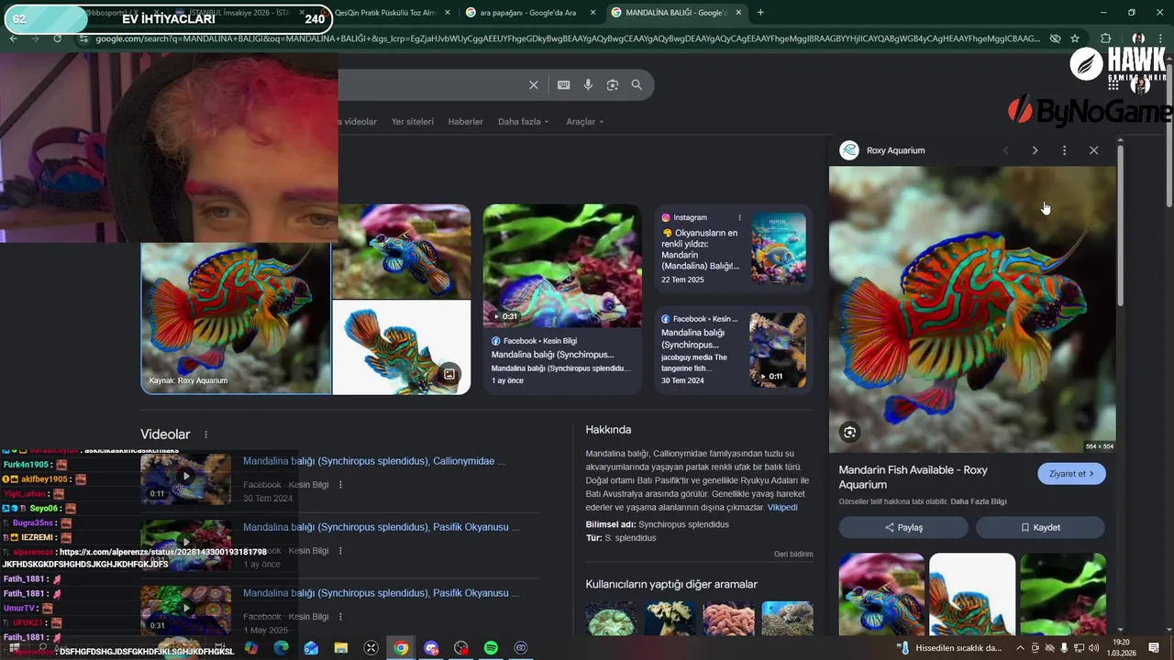Open Facebook card dated 30 Tem 2024 with 0:11 clip

(x=734, y=349)
